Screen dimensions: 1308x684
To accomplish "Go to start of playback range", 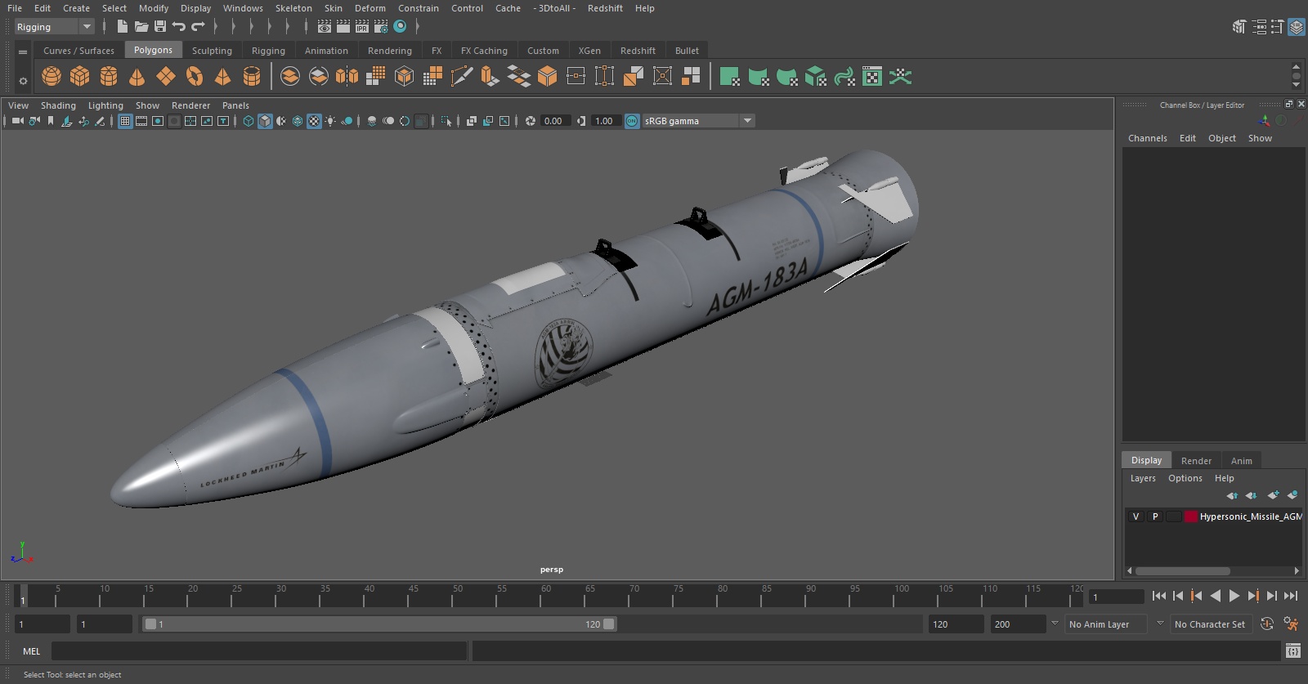I will [x=1159, y=596].
